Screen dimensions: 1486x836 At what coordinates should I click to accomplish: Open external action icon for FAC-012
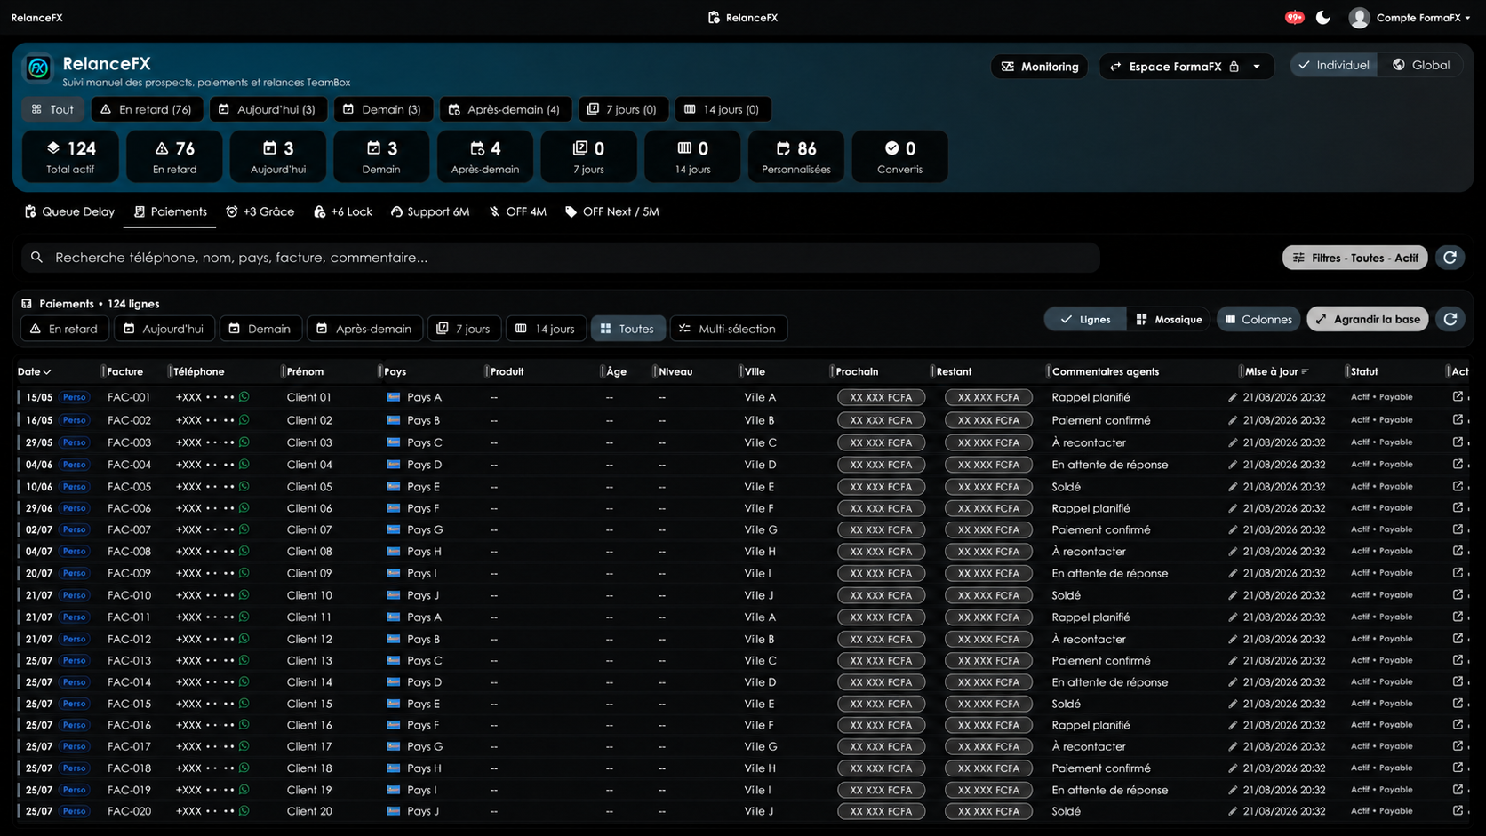(x=1458, y=638)
